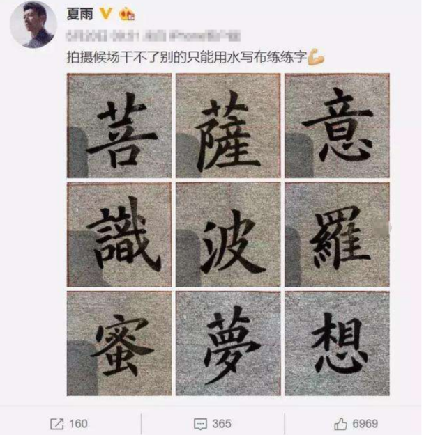Open the 波 calligraphy image
The height and width of the screenshot is (435, 447).
click(228, 235)
